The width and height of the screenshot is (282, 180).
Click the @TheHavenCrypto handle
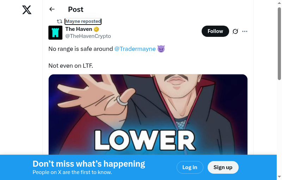pos(88,36)
